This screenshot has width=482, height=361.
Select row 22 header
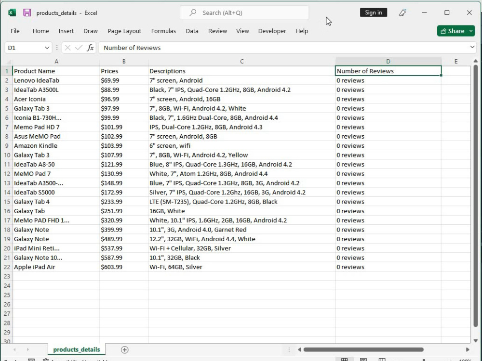(x=7, y=267)
